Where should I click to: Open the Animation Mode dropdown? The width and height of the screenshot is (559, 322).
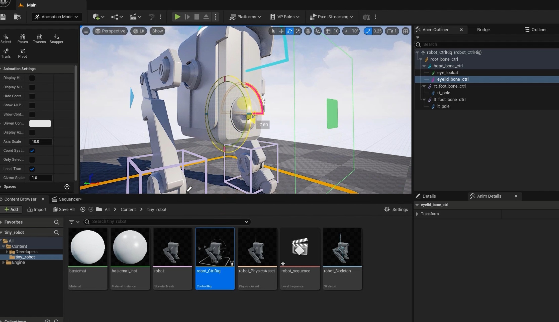[x=57, y=17]
